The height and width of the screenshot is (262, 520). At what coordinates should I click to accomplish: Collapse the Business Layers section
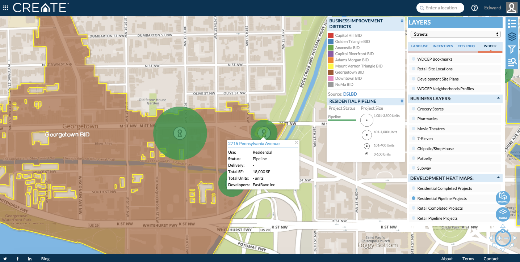(498, 98)
